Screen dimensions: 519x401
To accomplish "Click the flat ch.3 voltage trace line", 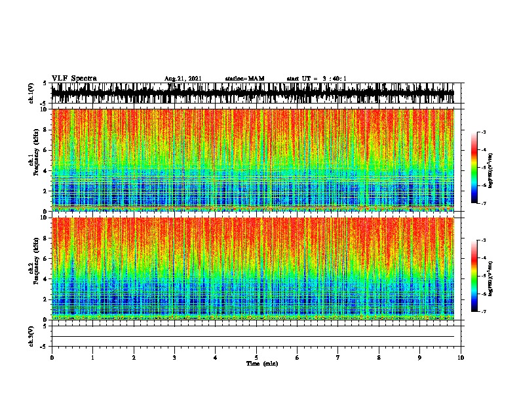I will (253, 337).
